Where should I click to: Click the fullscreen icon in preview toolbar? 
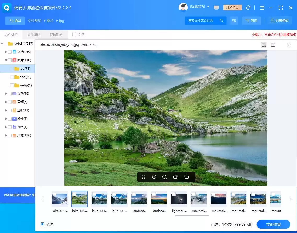(x=144, y=177)
